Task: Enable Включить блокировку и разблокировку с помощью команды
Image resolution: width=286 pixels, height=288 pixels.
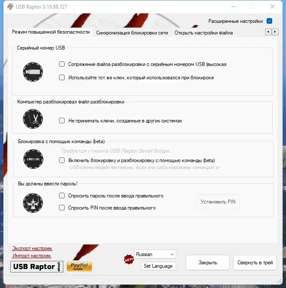Action: coord(62,160)
